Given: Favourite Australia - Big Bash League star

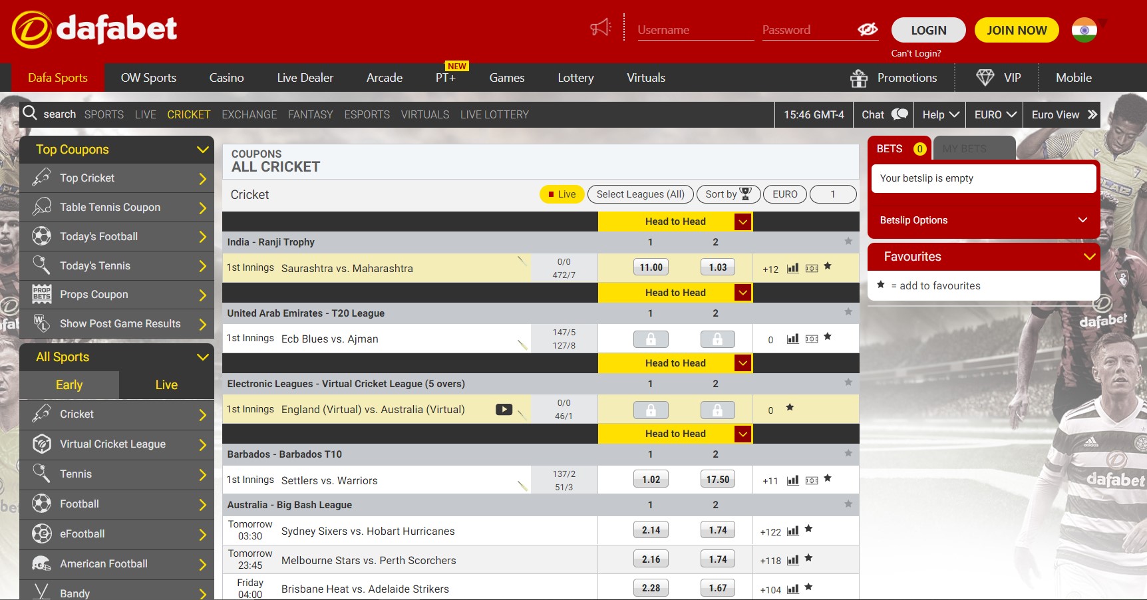Looking at the screenshot, I should pos(848,504).
